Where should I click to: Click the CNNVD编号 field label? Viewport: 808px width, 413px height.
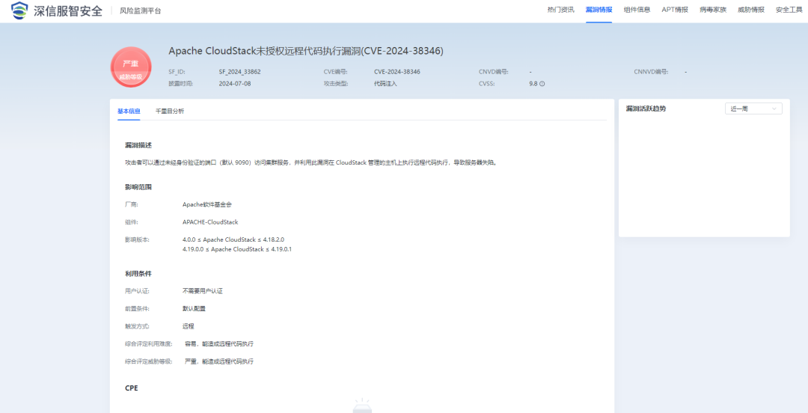pos(651,72)
